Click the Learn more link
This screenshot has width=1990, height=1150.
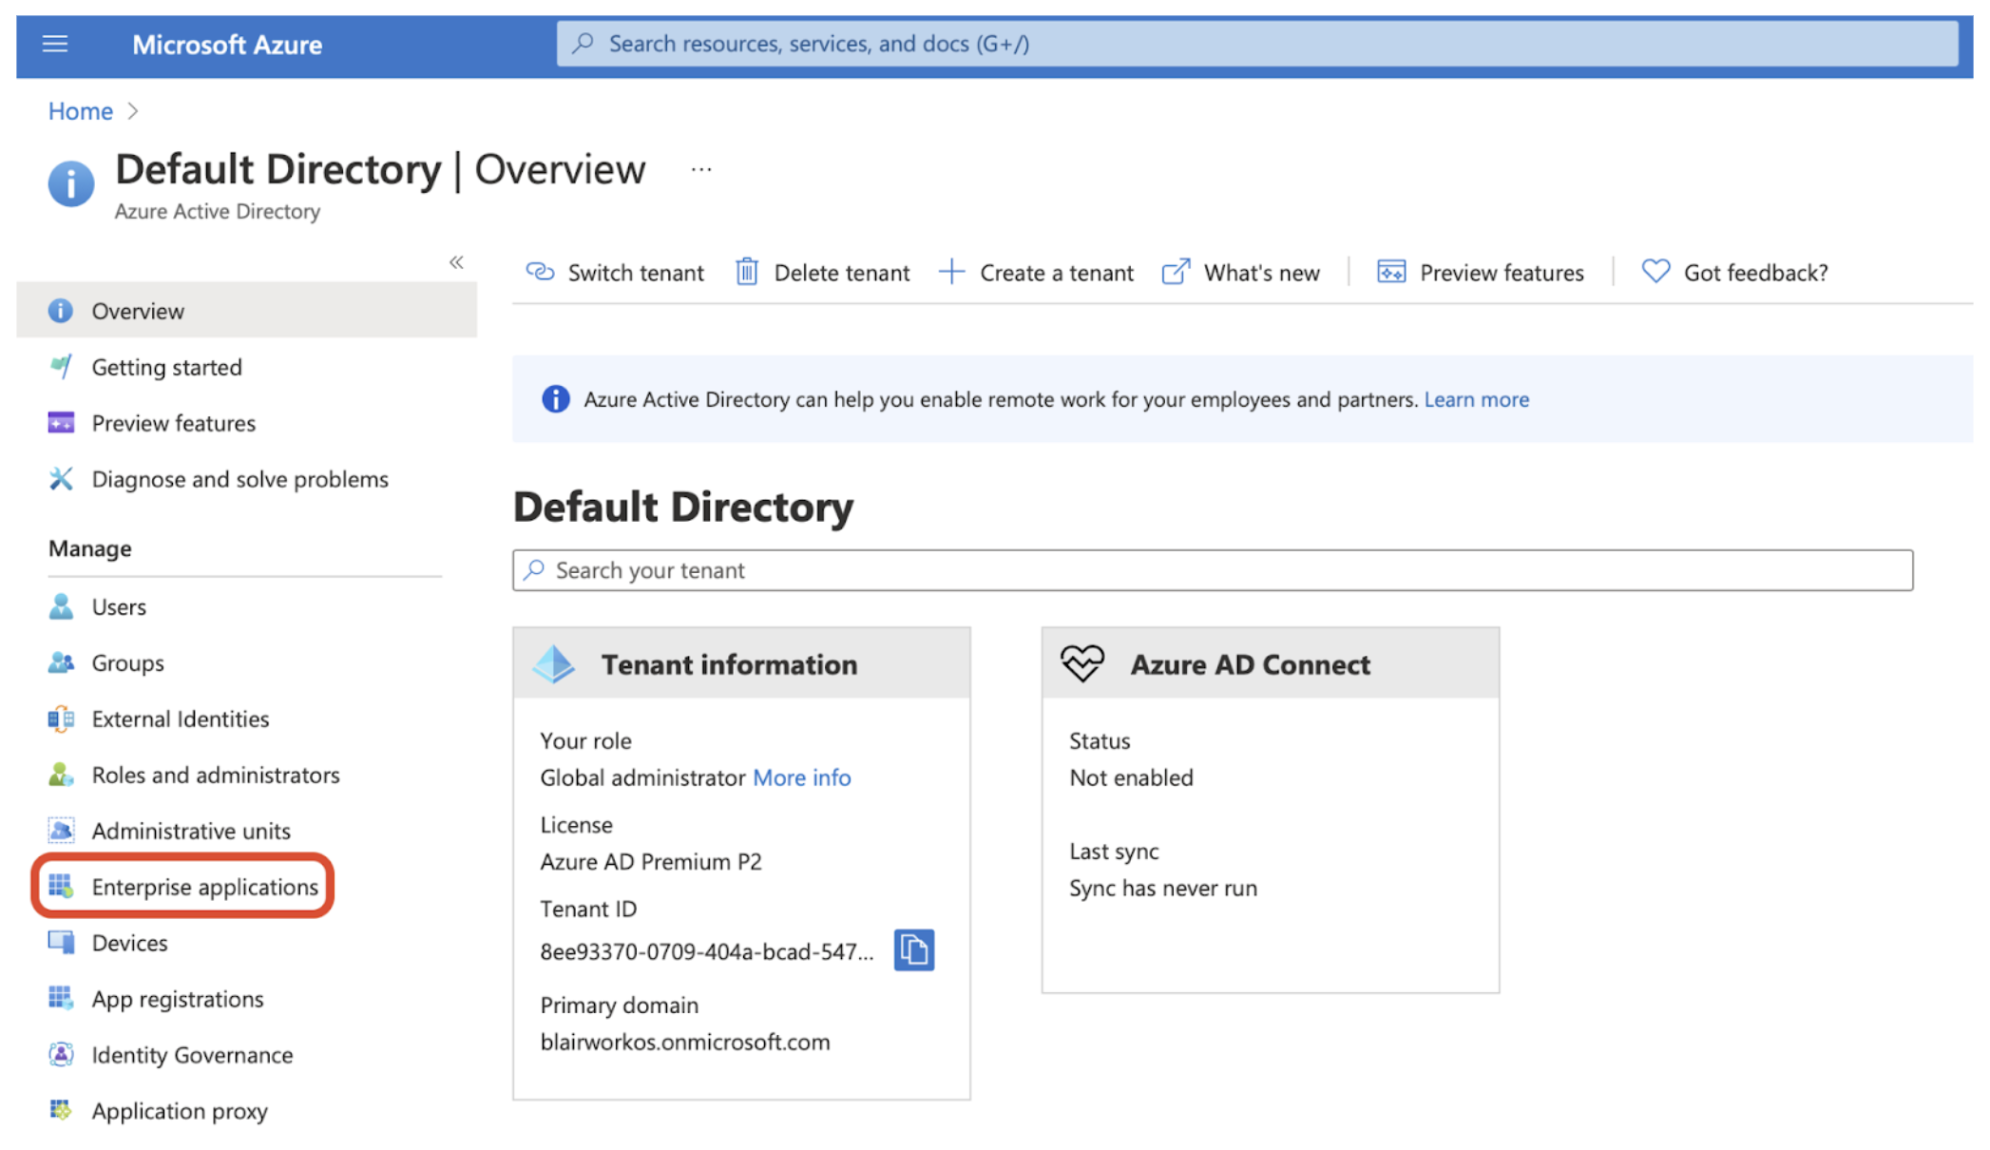(x=1476, y=399)
